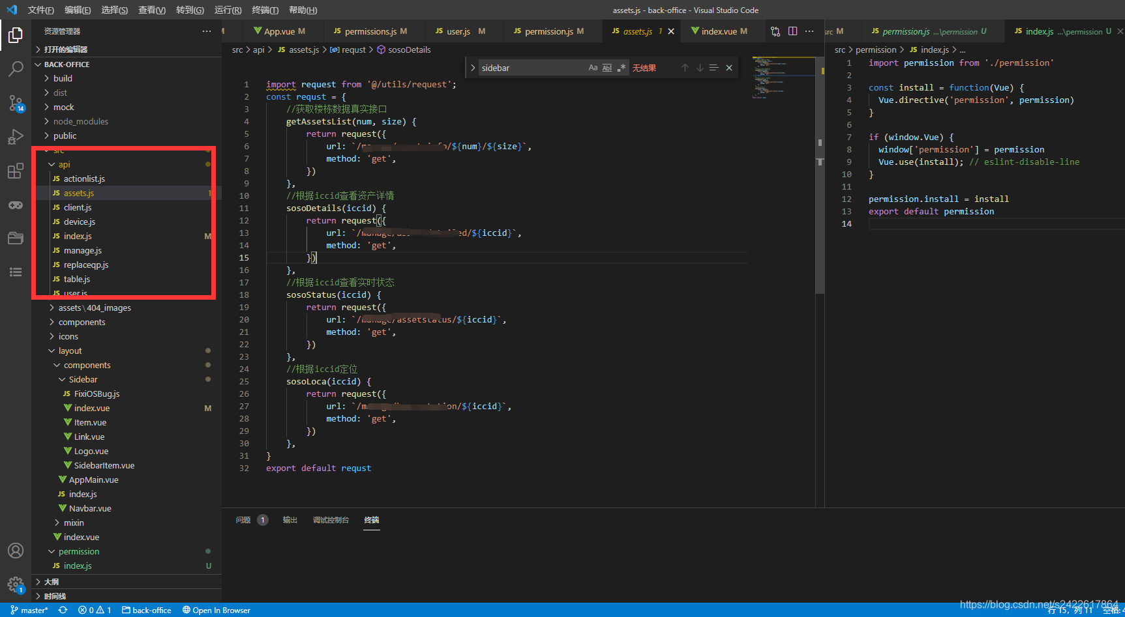This screenshot has height=617, width=1125.
Task: Click the folder-shaped icon in activity bar
Action: (16, 238)
